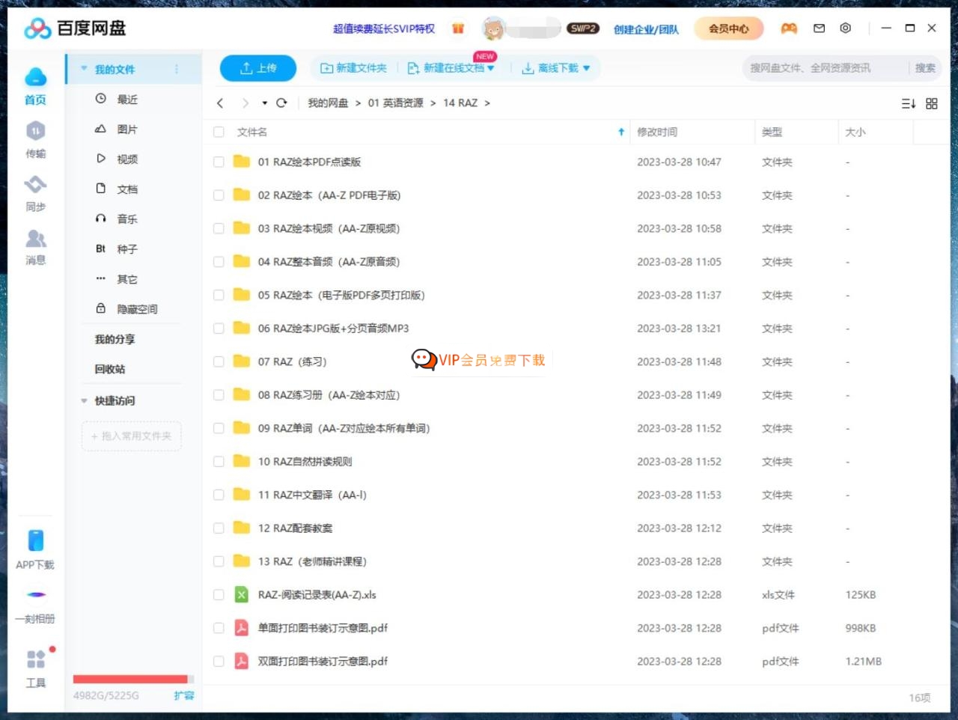Click the folder icon of 07 RAZ (练习)
Viewport: 958px width, 720px height.
(241, 361)
